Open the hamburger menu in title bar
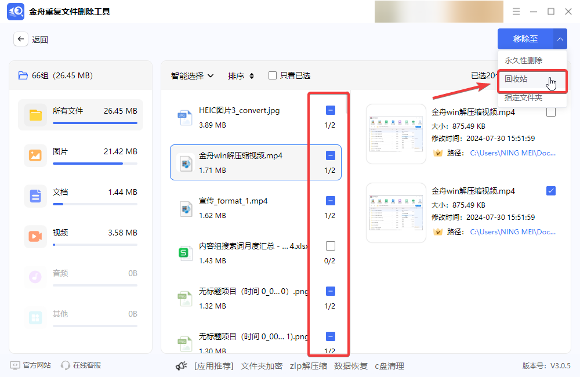 click(516, 12)
